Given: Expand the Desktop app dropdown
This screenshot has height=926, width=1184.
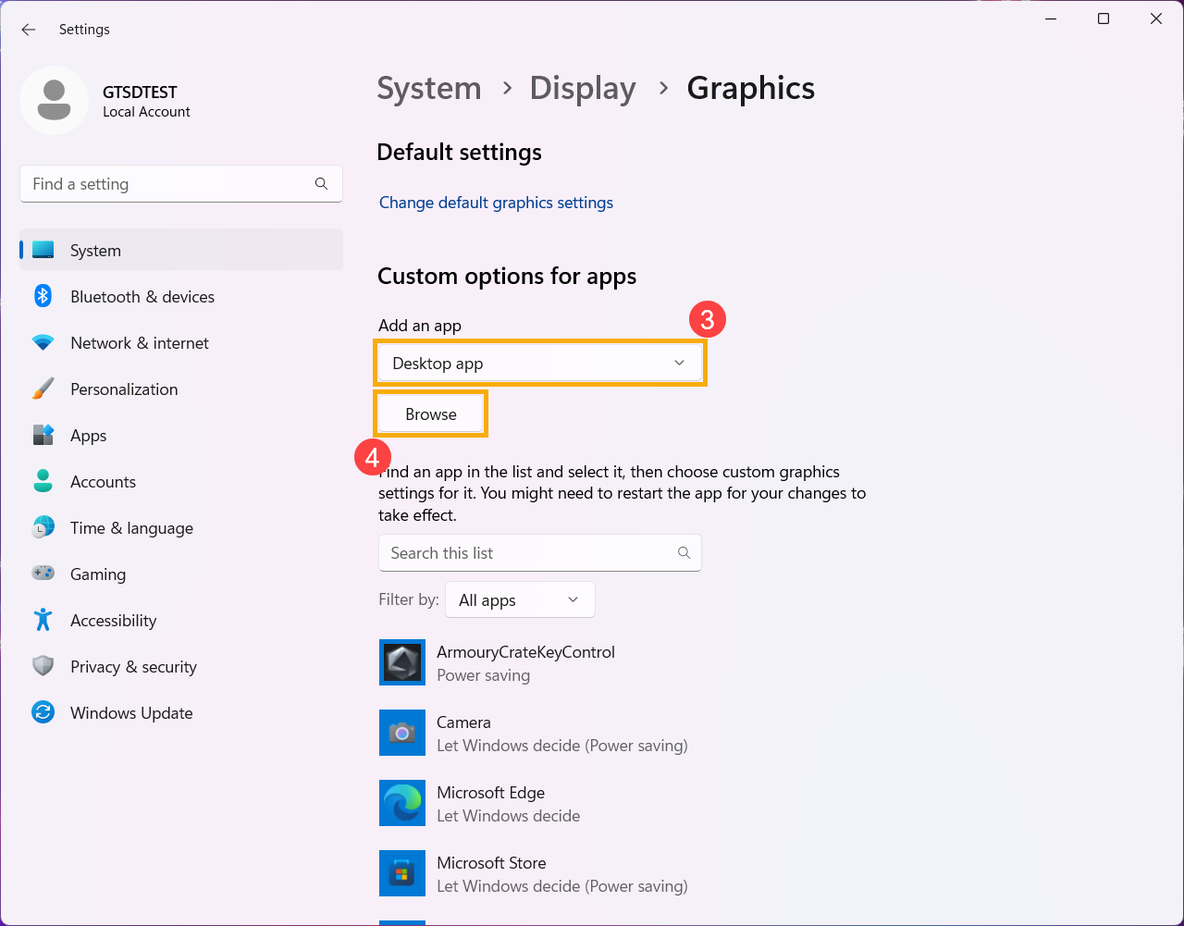Looking at the screenshot, I should [x=540, y=364].
